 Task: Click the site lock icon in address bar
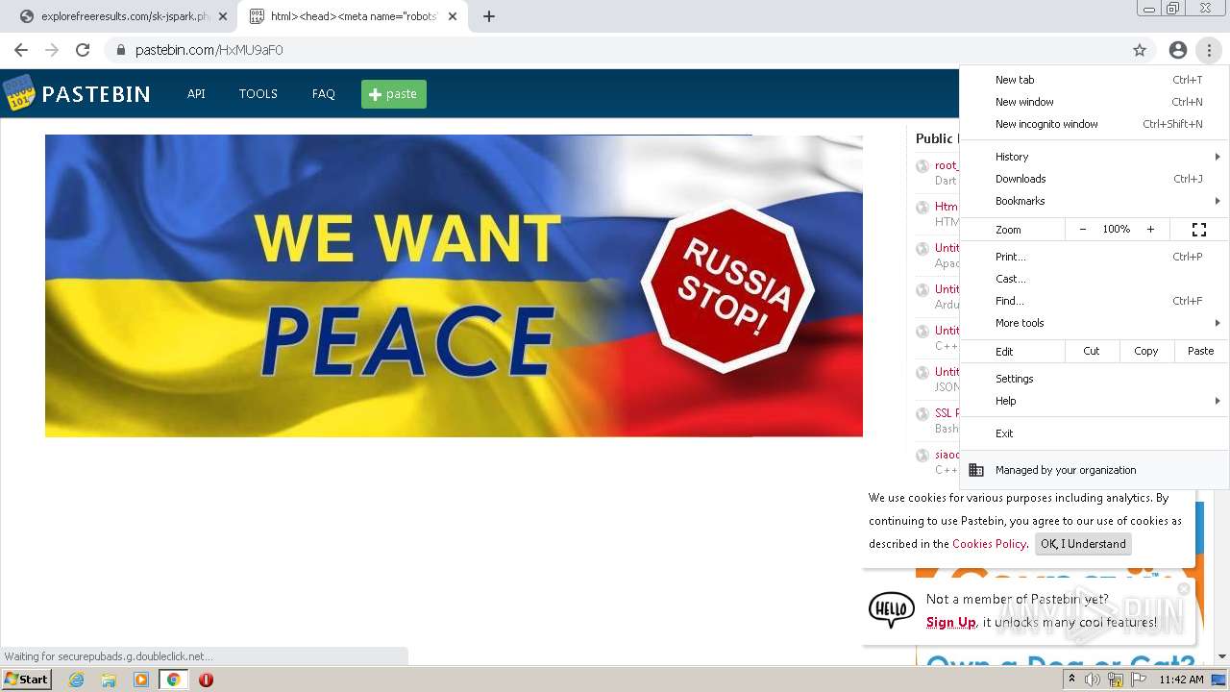(121, 50)
